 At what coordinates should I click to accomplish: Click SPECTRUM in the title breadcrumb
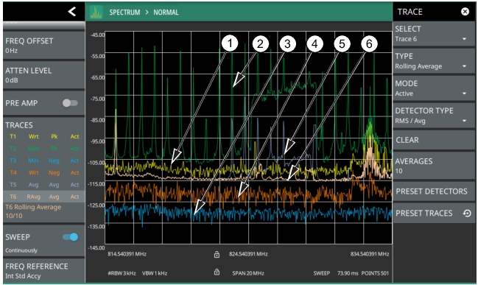click(124, 13)
